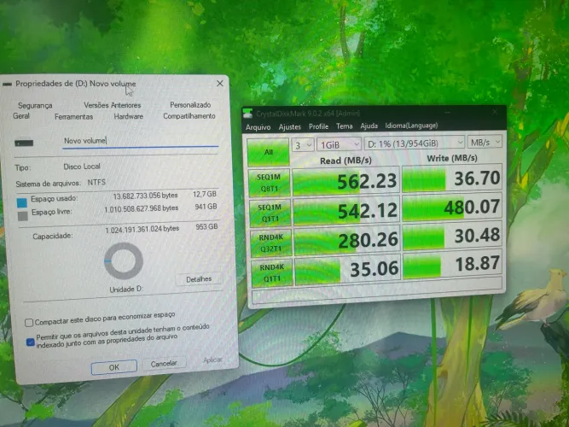Open the Ajuda menu

tap(369, 126)
